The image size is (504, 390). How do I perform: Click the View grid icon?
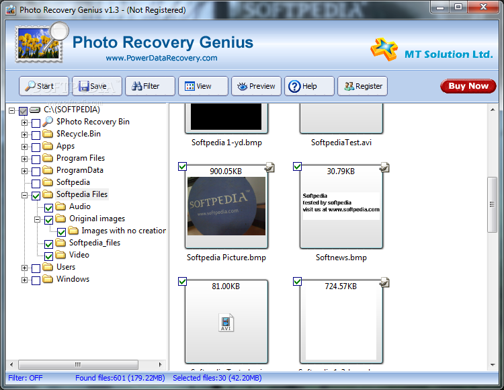[190, 86]
